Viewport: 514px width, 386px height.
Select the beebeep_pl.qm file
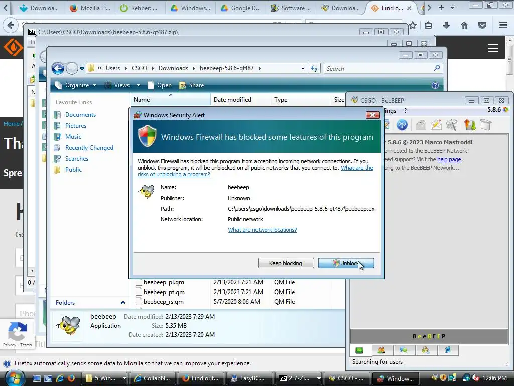pyautogui.click(x=164, y=282)
